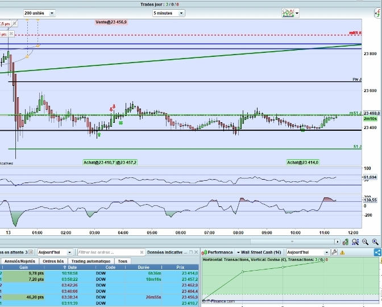Screen dimensions: 382x307
Task: Open the orders Aujourd'hui period dropdown
Action: point(55,252)
